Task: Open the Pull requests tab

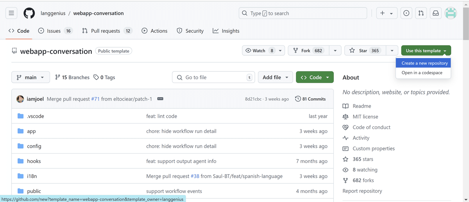Action: tap(107, 31)
